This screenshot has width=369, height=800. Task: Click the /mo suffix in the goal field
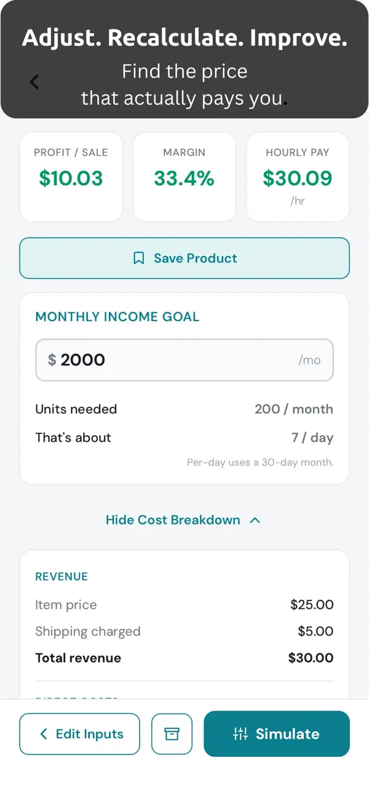309,361
